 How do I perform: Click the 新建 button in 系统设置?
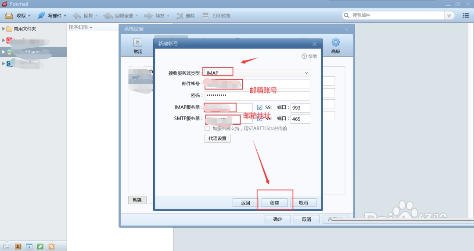[x=137, y=200]
